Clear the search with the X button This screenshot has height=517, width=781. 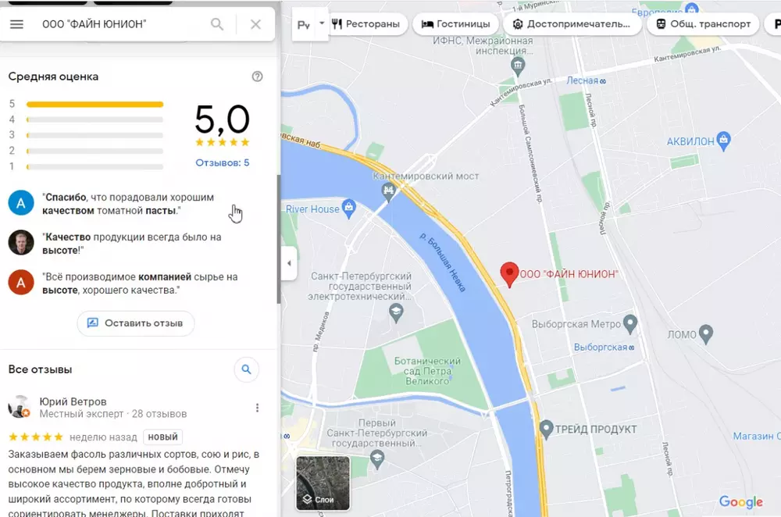pyautogui.click(x=255, y=24)
